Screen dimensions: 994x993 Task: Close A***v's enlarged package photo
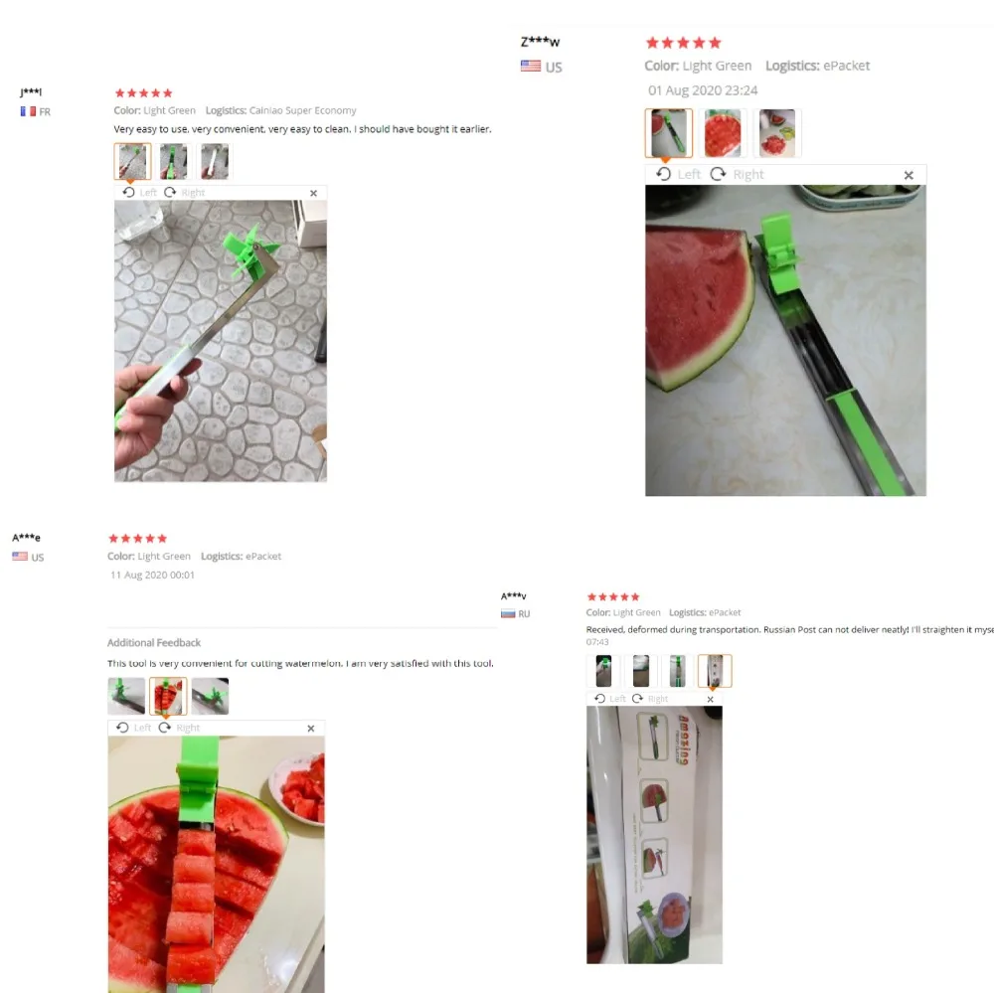point(710,699)
